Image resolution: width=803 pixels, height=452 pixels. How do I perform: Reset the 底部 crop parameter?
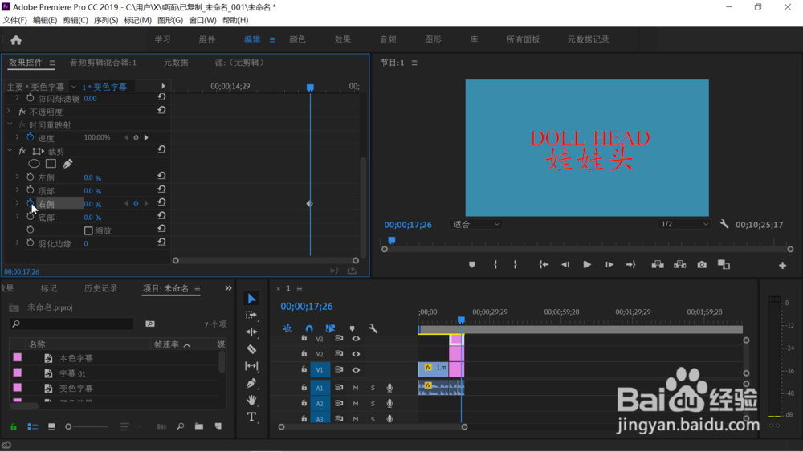[162, 215]
